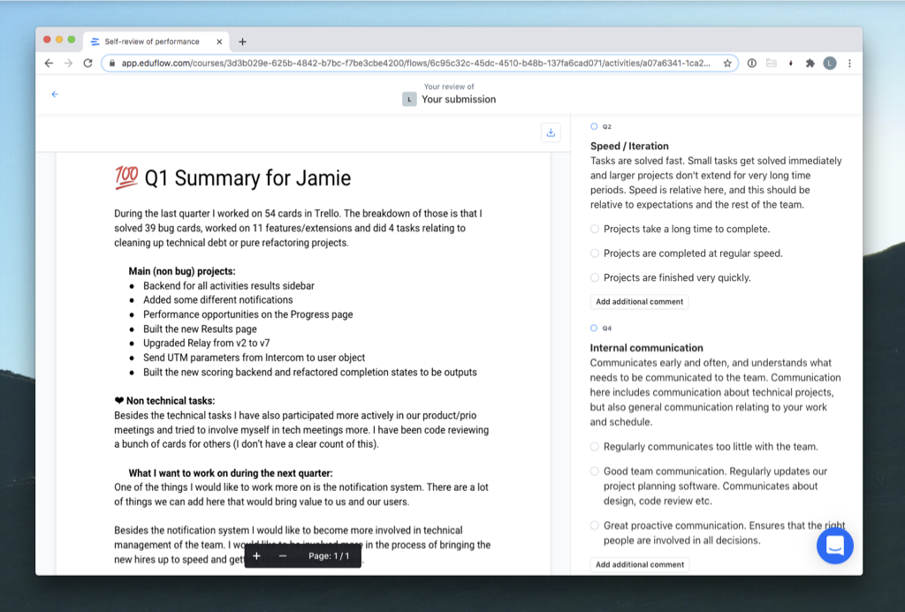Reload the page in browser
Viewport: 905px width, 612px height.
(x=87, y=64)
